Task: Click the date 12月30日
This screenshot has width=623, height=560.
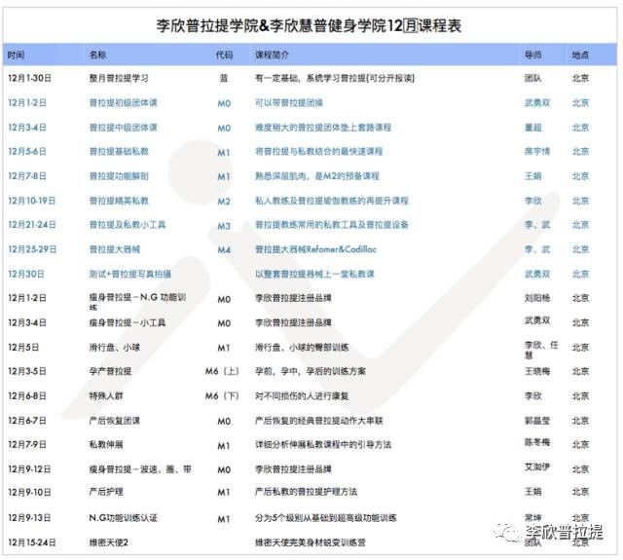Action: click(26, 274)
